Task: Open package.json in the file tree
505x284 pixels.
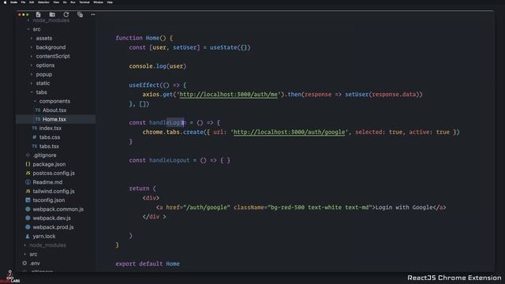Action: point(49,164)
